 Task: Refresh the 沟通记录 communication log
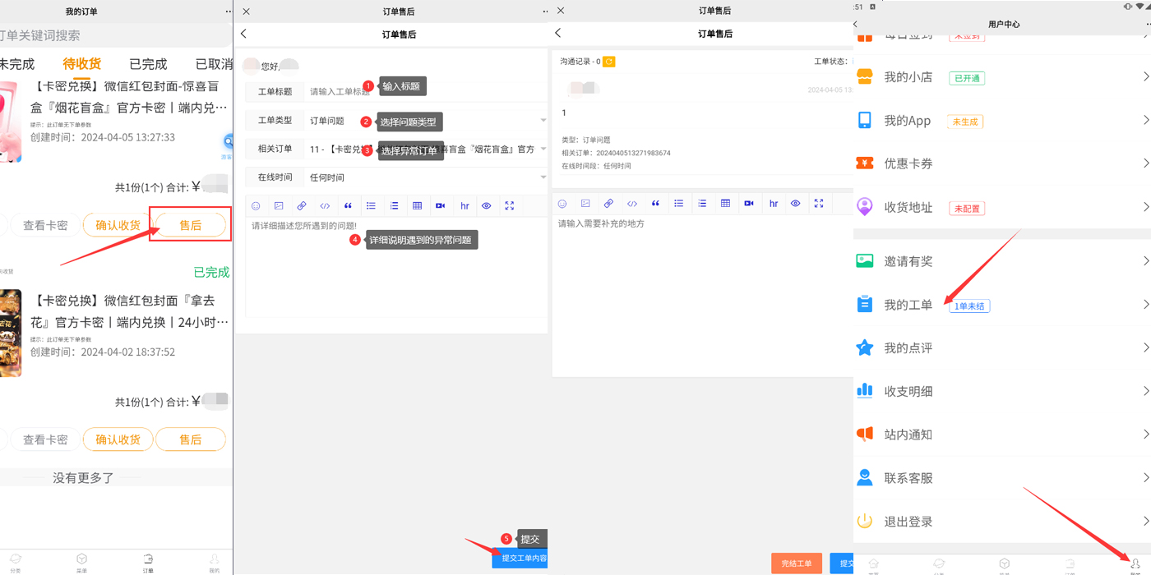[x=609, y=62]
